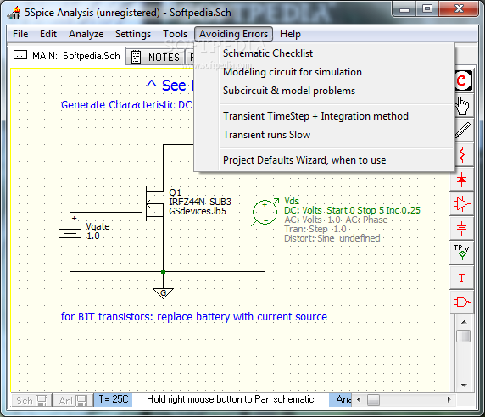Pick the resistor component icon
The image size is (485, 417).
(x=462, y=154)
